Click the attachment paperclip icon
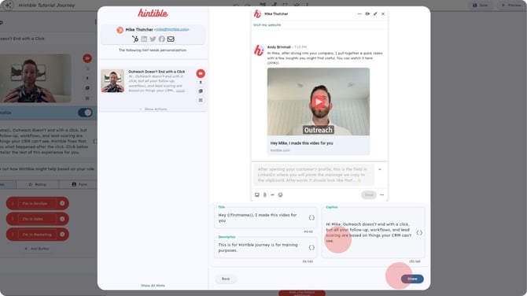The height and width of the screenshot is (296, 527). pyautogui.click(x=265, y=194)
